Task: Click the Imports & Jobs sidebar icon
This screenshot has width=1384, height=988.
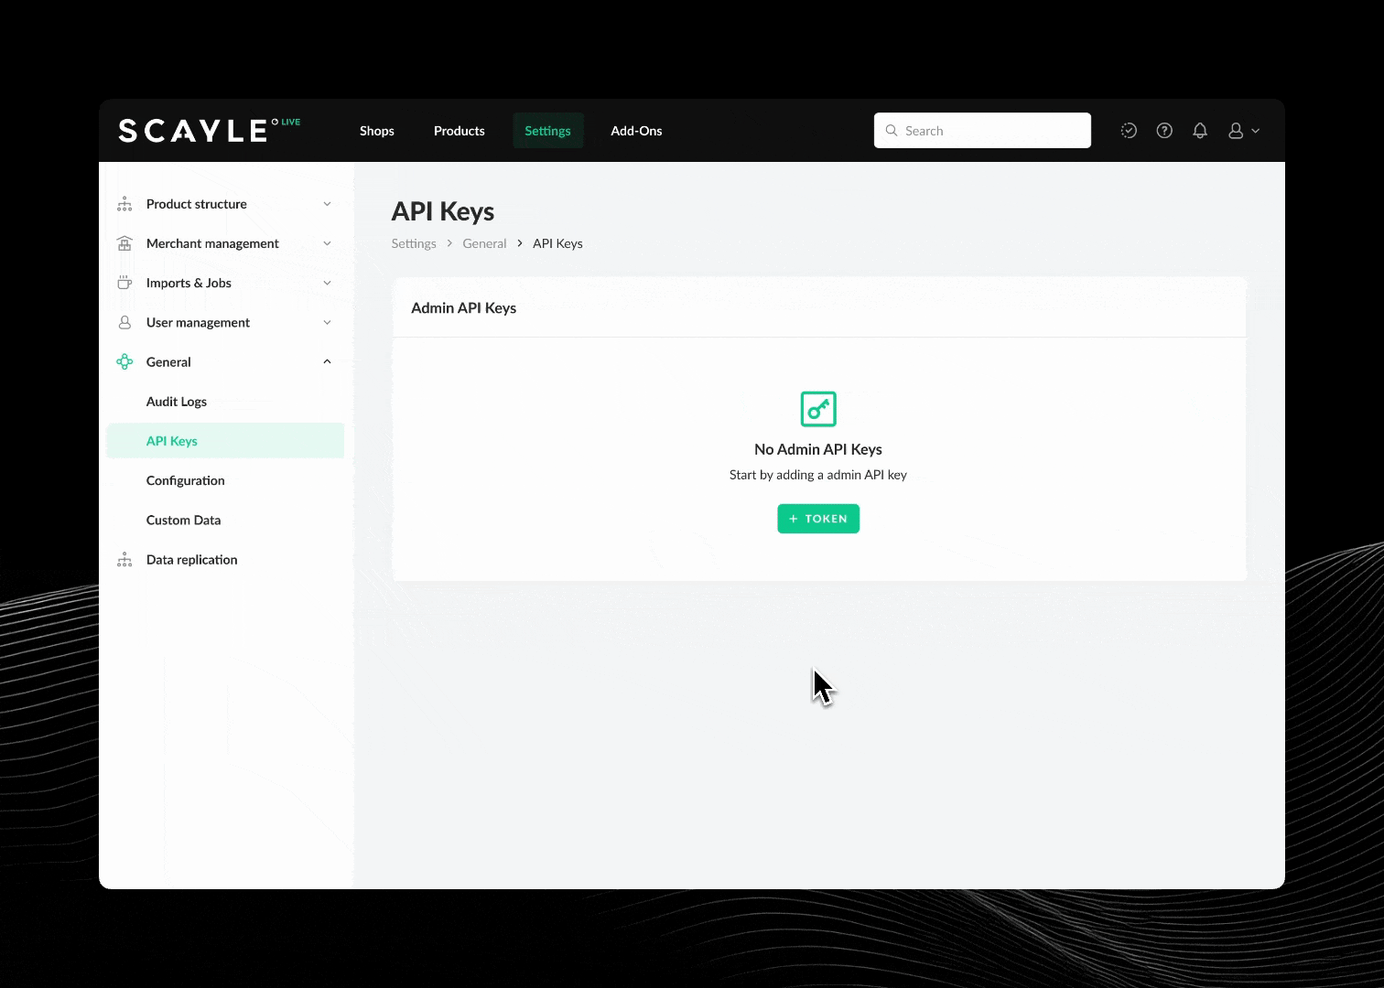Action: (124, 283)
